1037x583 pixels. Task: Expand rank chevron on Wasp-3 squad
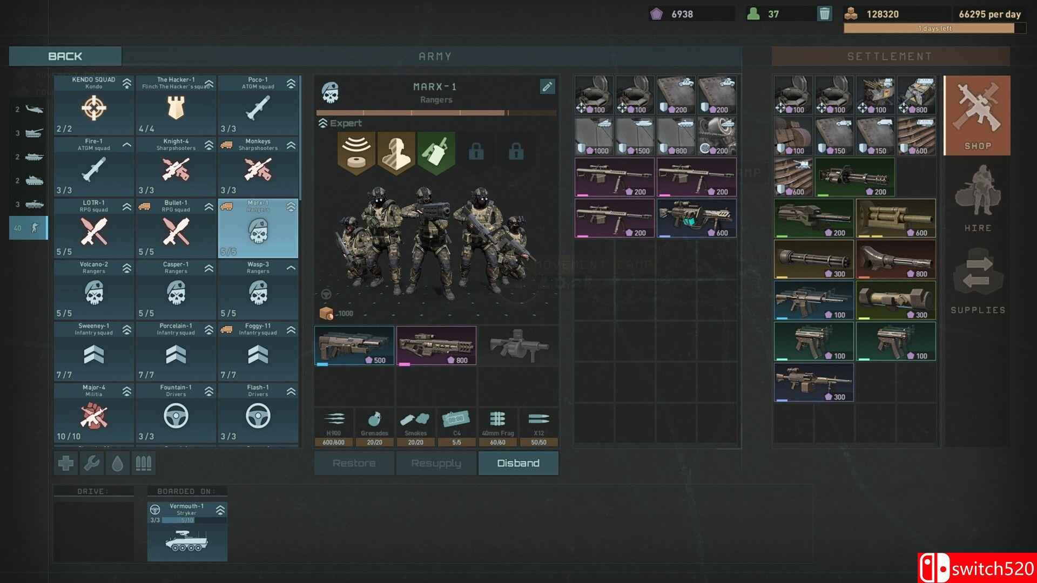291,268
